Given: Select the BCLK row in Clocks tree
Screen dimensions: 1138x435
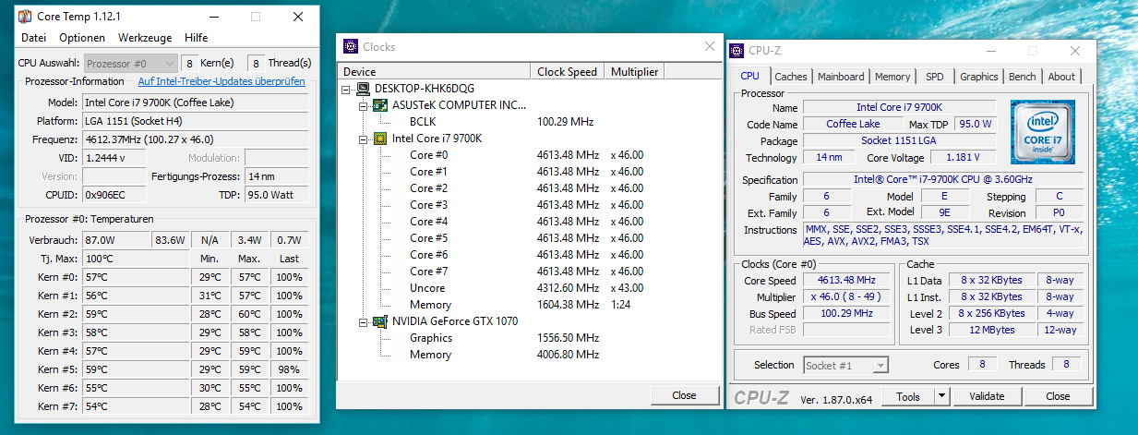Looking at the screenshot, I should click(530, 122).
